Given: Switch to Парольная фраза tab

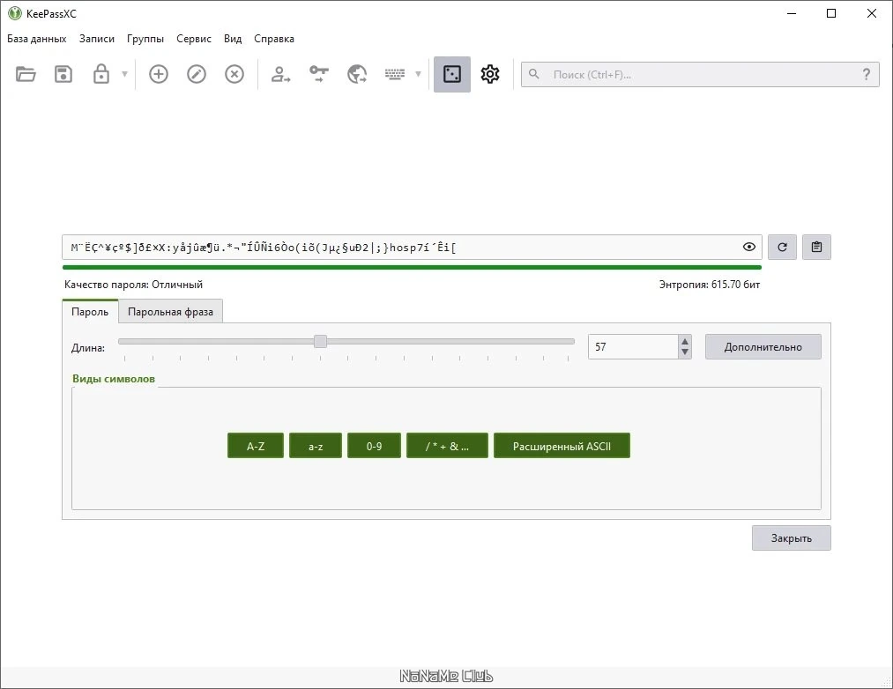Looking at the screenshot, I should tap(170, 312).
